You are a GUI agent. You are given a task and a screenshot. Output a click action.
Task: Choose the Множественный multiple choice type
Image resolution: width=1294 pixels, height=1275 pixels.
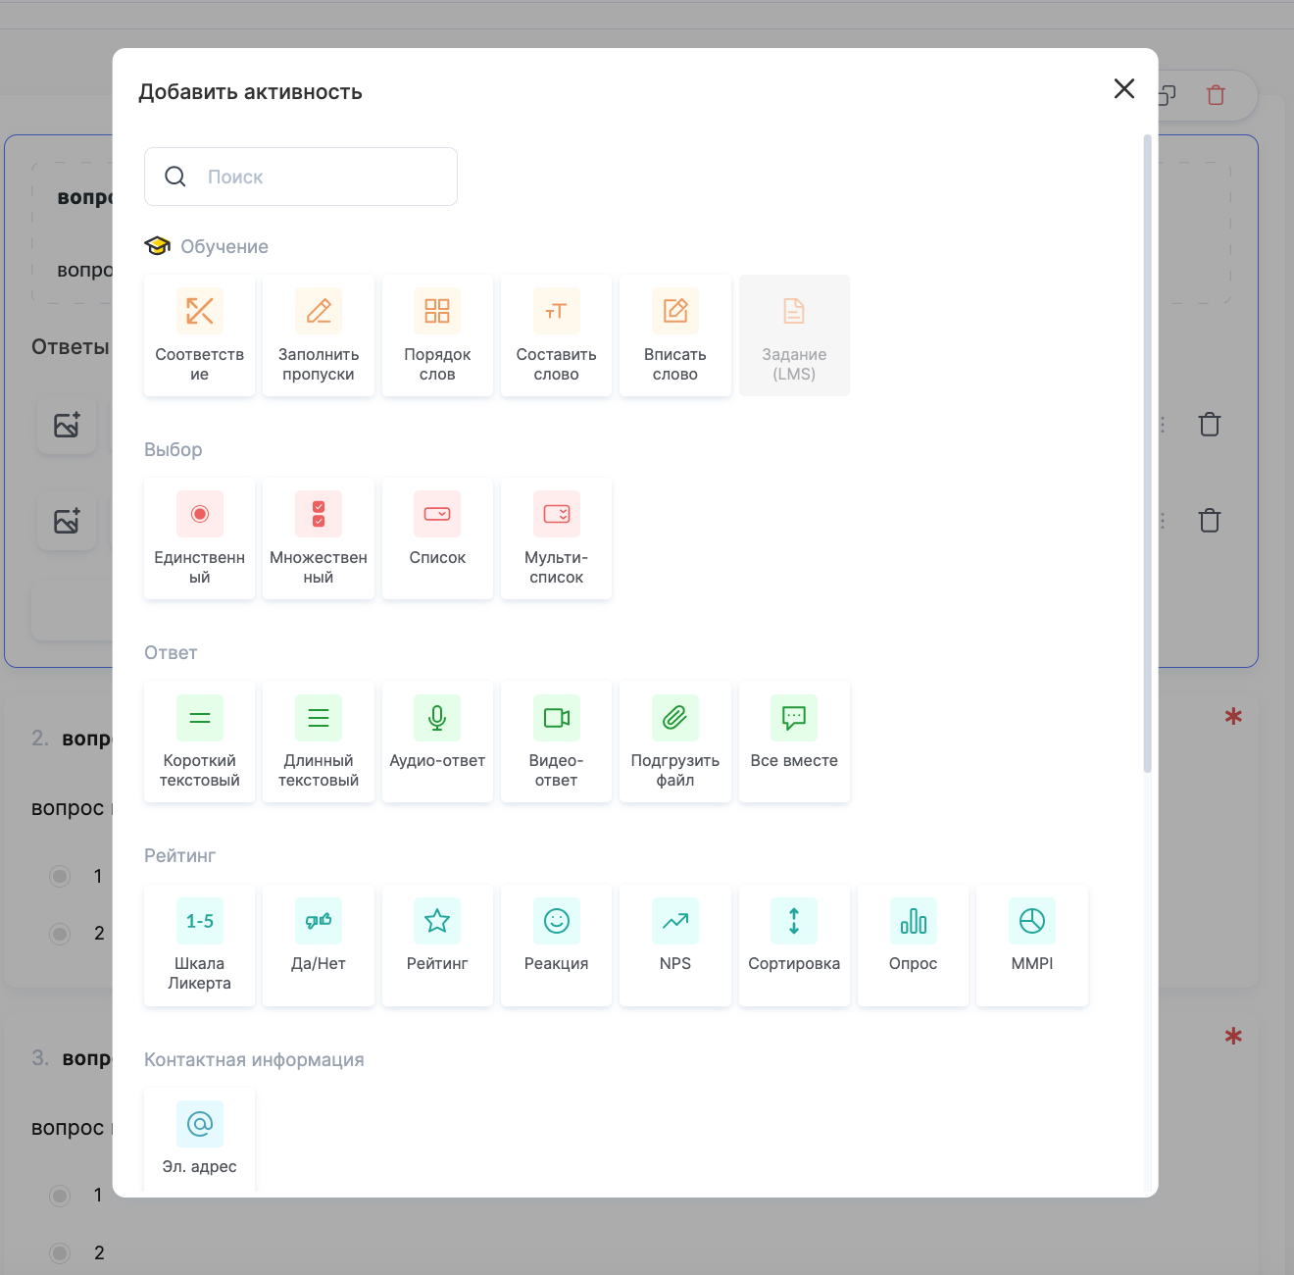319,538
